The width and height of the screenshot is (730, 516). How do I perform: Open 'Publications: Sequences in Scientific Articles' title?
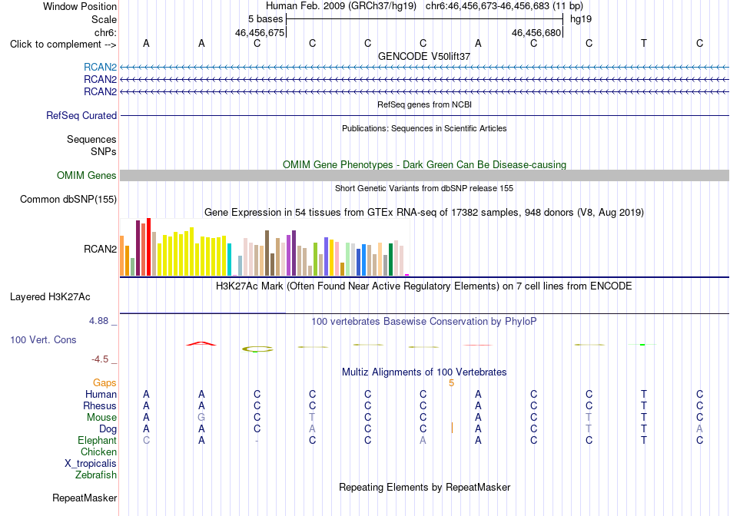point(424,128)
